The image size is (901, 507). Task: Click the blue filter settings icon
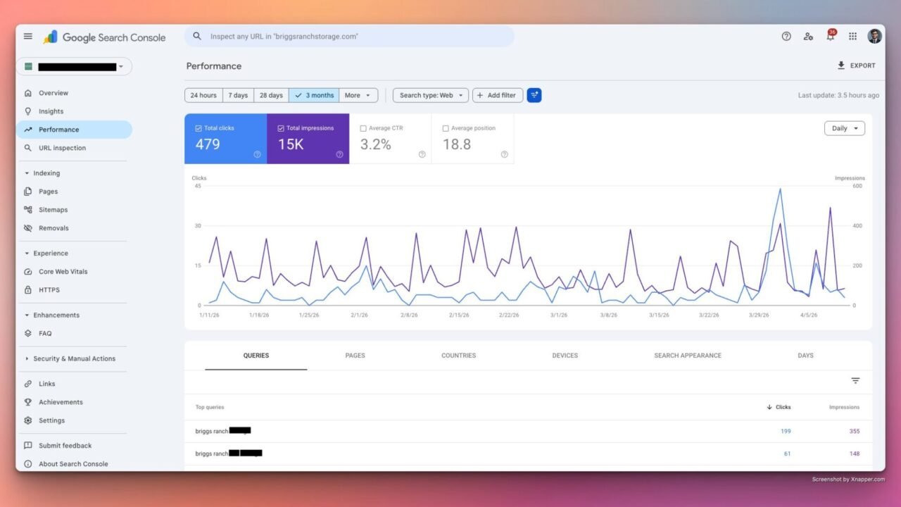point(534,95)
